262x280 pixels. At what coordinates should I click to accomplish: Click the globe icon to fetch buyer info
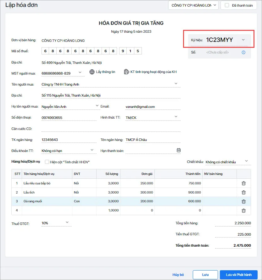92,72
